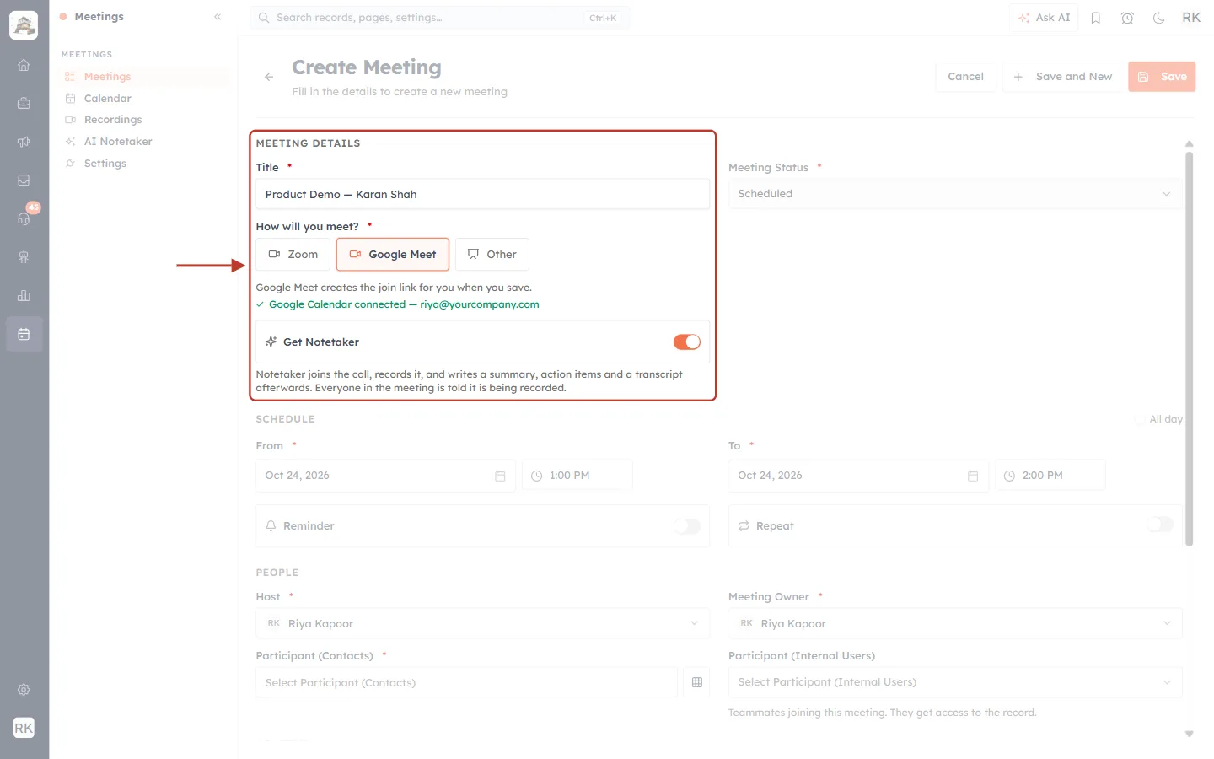Image resolution: width=1214 pixels, height=759 pixels.
Task: Open Ask AI assistant
Action: click(1044, 18)
